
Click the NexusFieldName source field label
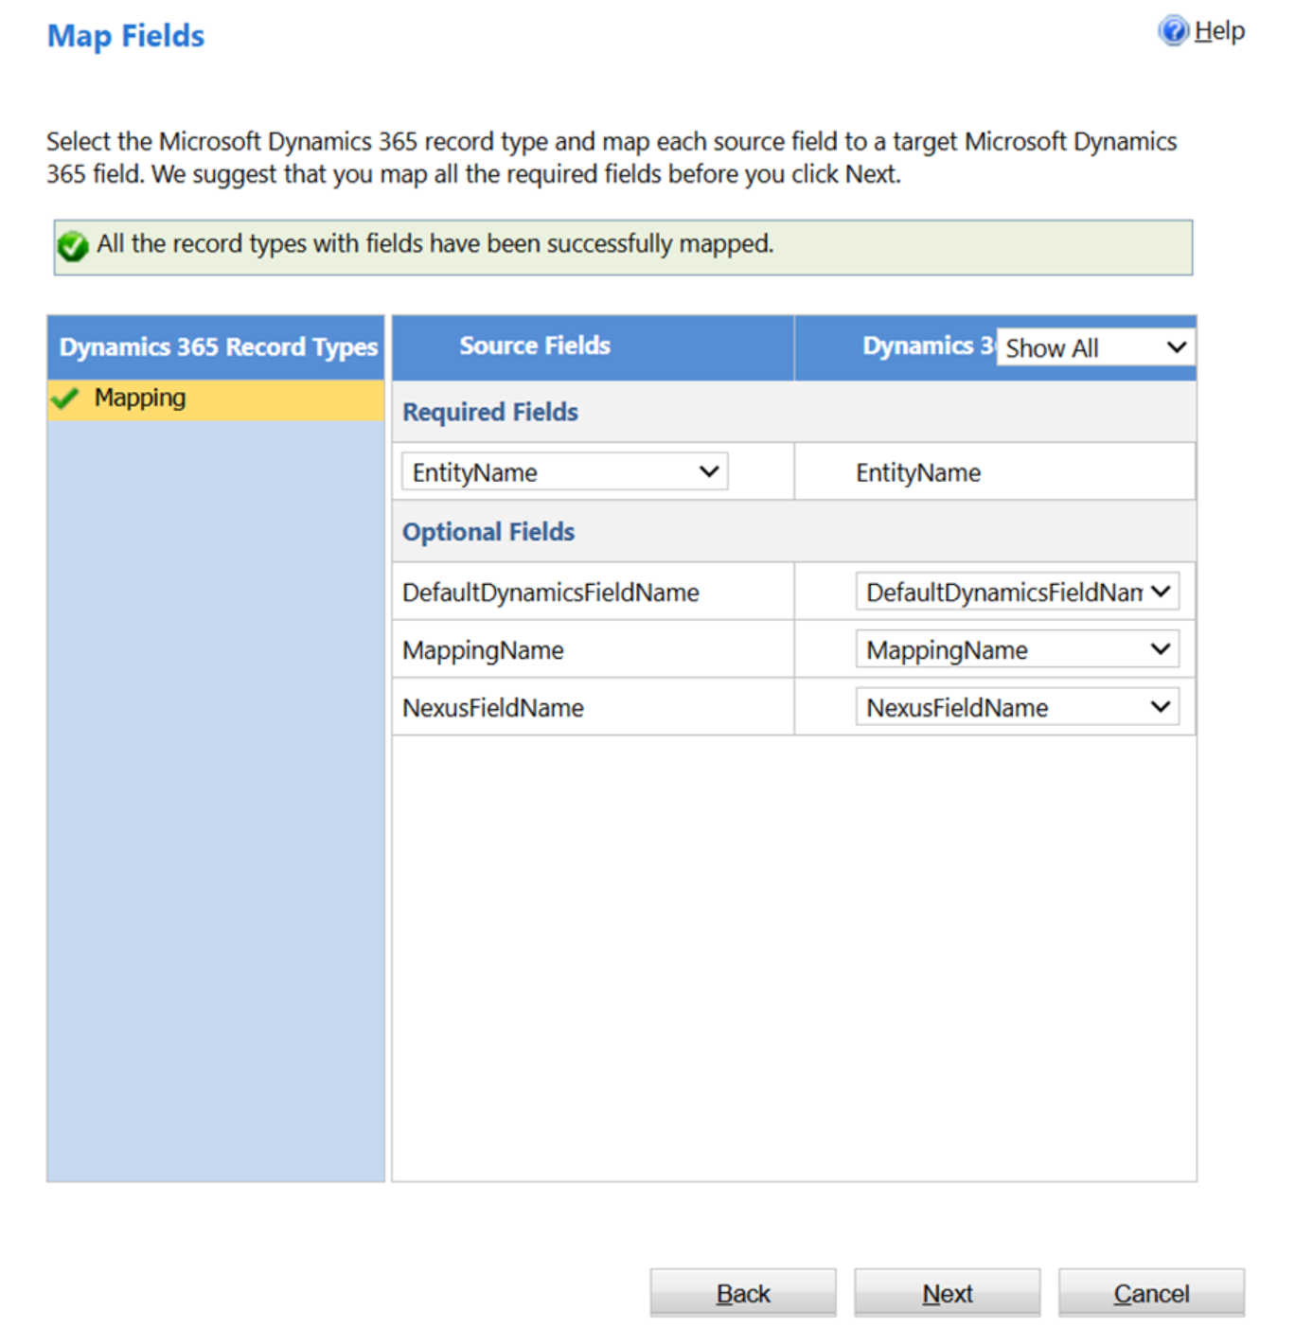[x=493, y=708]
